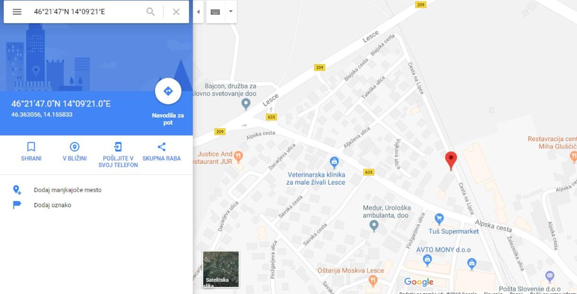
Task: Clear the search with the X icon
Action: 176,12
